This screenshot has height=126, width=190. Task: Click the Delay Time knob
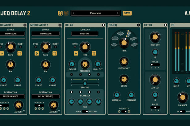[85, 47]
